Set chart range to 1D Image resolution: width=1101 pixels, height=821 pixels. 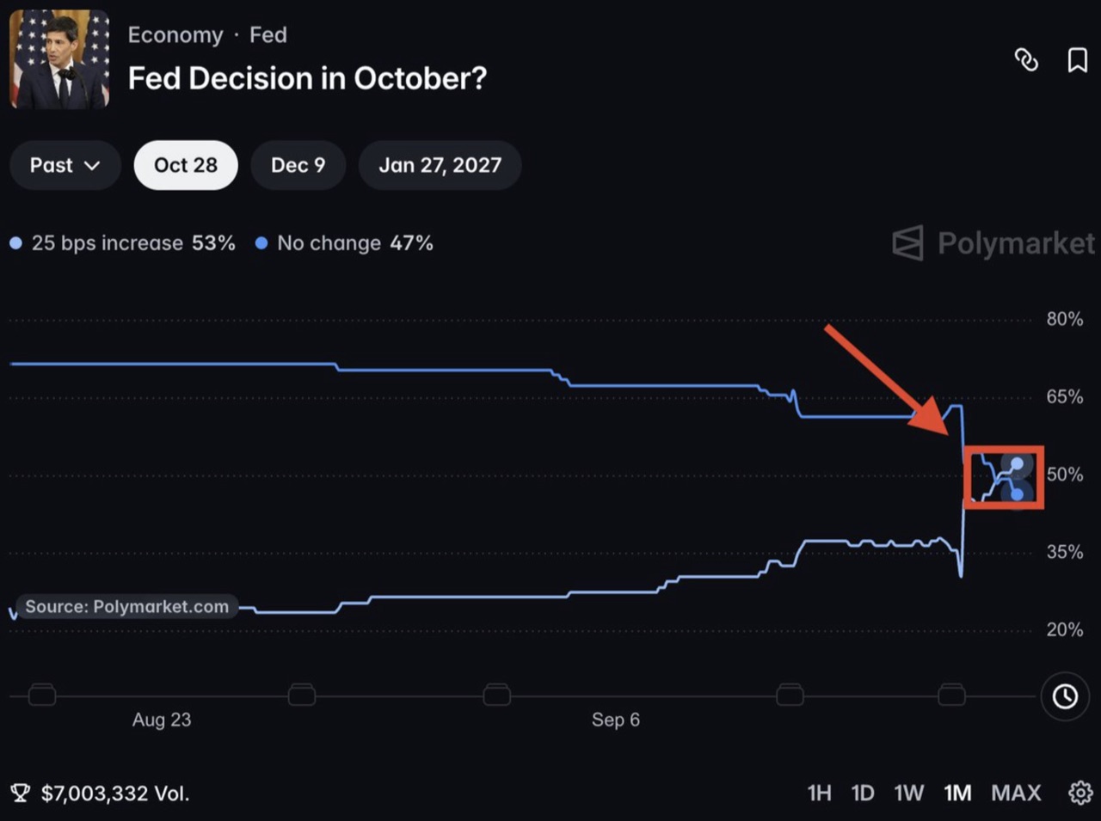click(x=863, y=793)
